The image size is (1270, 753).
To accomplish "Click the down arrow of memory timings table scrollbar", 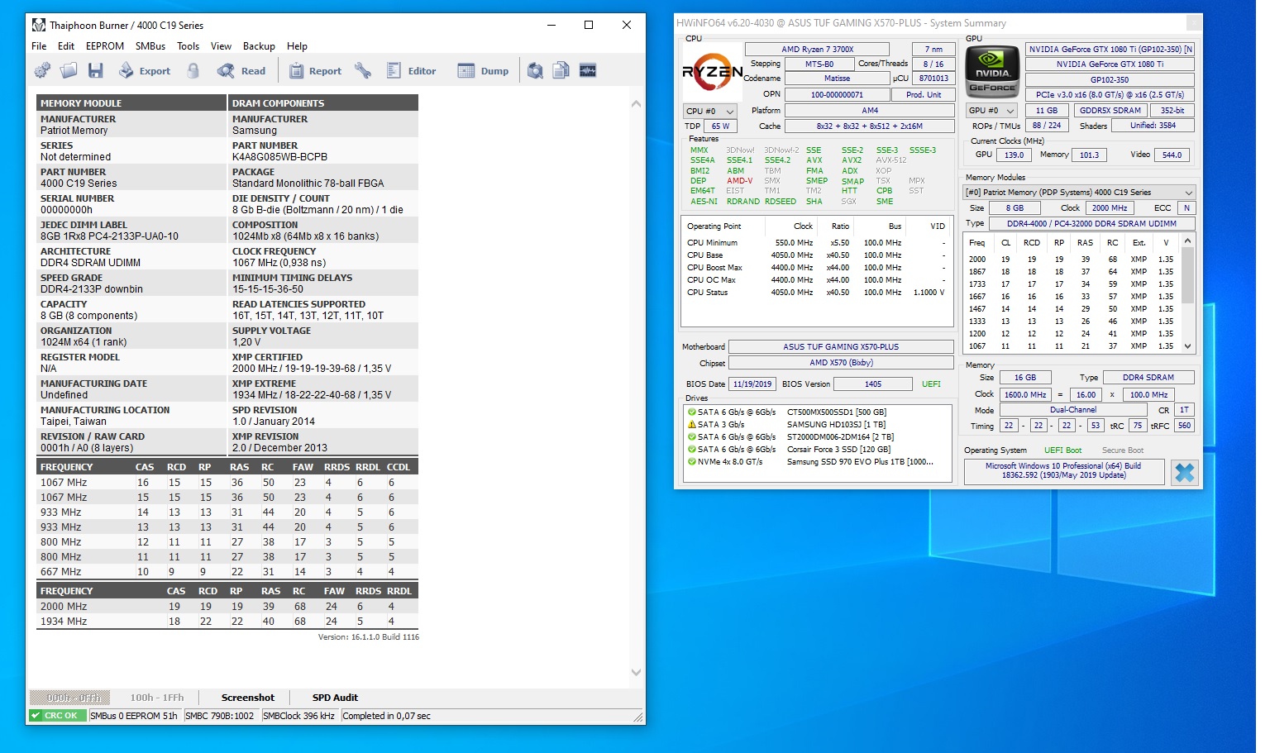I will 1188,346.
